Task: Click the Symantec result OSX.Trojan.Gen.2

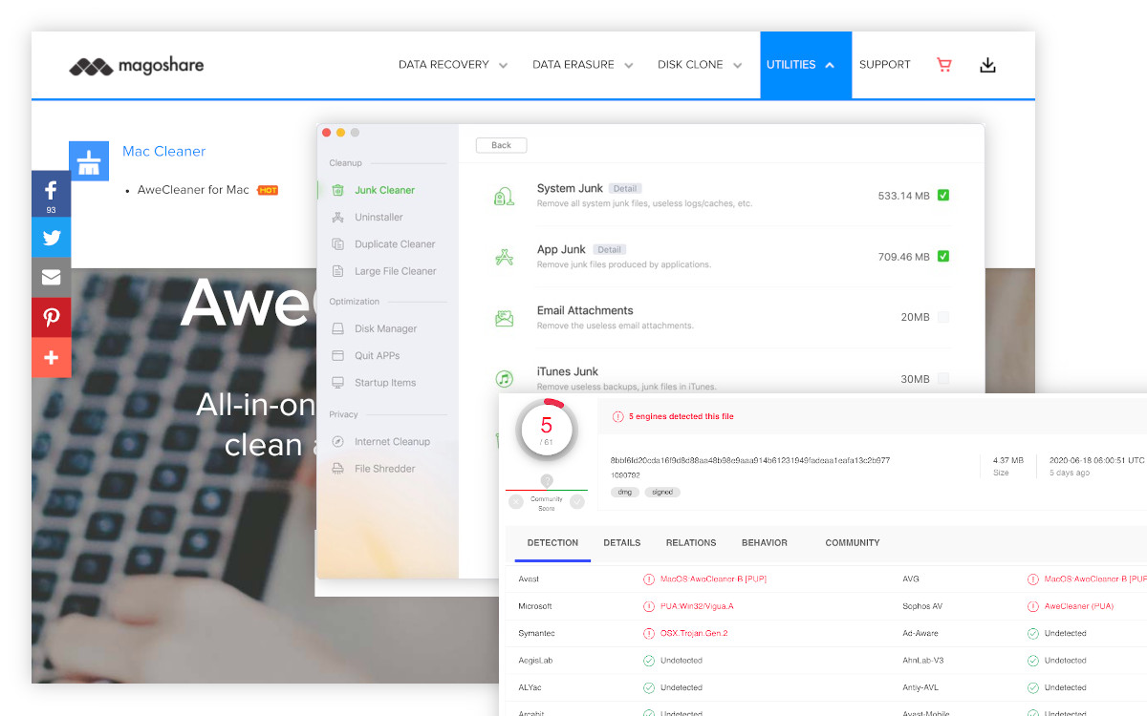Action: 694,634
